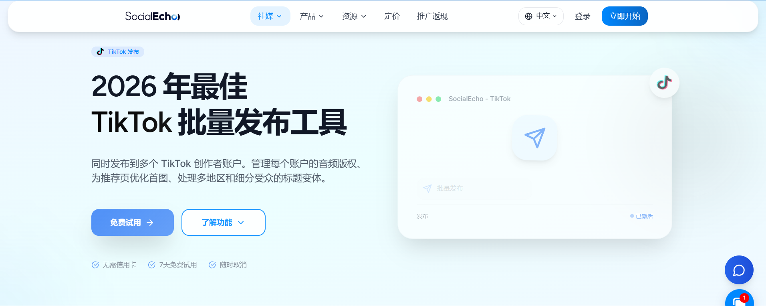Click the paper plane icon tile
The image size is (766, 306).
coord(534,138)
